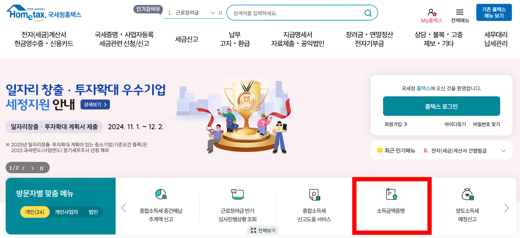Pause the banner slideshow
This screenshot has width=520, height=238.
tap(42, 168)
